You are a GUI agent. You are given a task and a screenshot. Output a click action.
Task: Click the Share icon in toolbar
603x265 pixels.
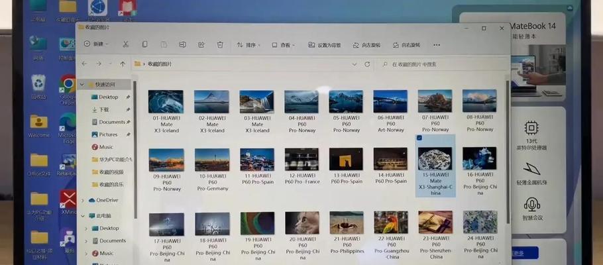[x=201, y=44]
